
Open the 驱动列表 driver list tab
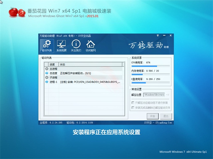click(x=47, y=46)
